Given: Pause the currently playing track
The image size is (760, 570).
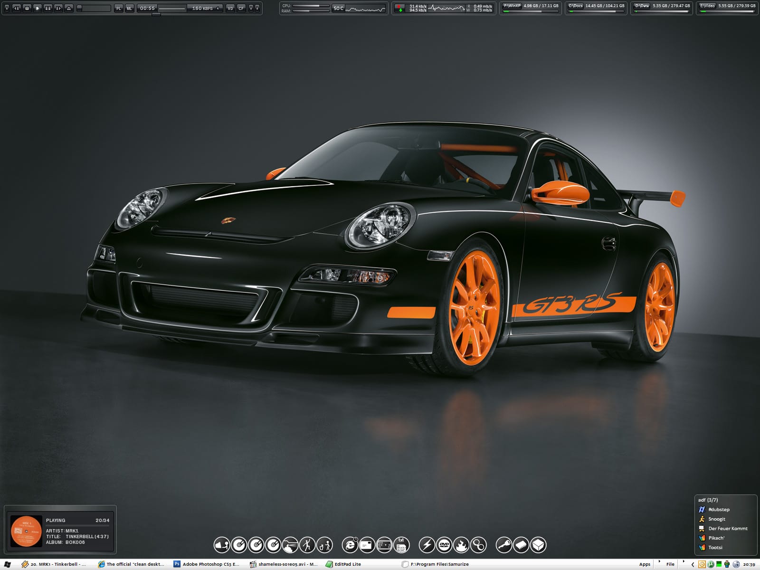Looking at the screenshot, I should coord(48,8).
